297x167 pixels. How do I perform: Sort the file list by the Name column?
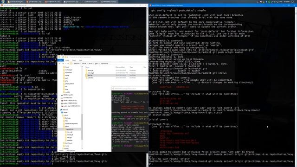pos(87,67)
